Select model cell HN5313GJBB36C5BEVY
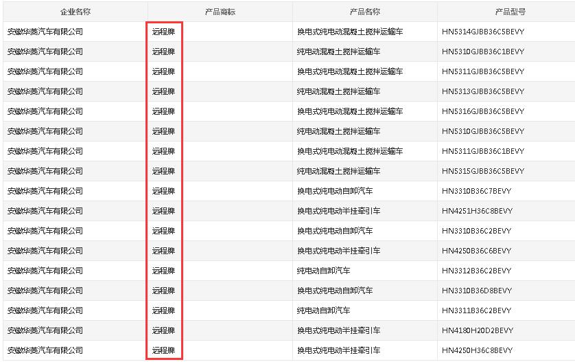 483,91
